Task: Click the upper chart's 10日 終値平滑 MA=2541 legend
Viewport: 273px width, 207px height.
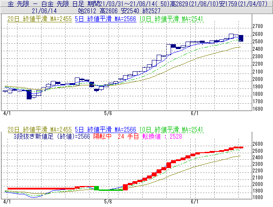Action: (x=171, y=19)
